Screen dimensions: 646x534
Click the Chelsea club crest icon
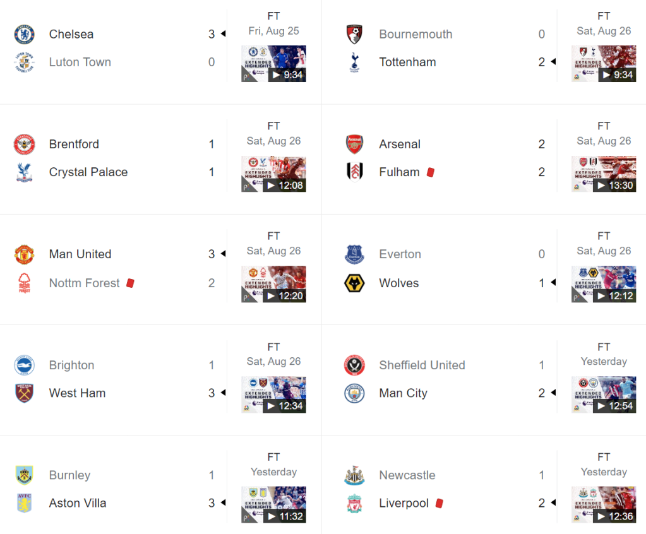click(25, 34)
